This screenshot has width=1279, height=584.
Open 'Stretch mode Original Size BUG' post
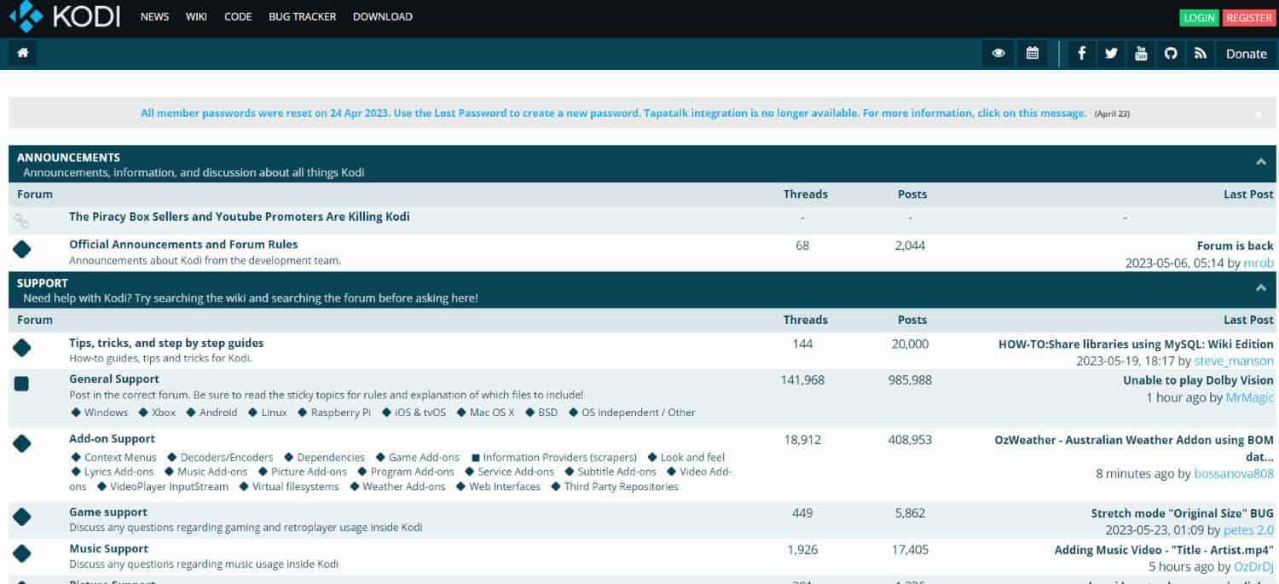[1183, 513]
